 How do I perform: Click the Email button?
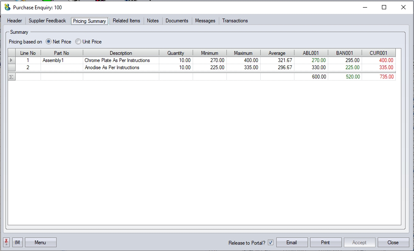click(292, 242)
